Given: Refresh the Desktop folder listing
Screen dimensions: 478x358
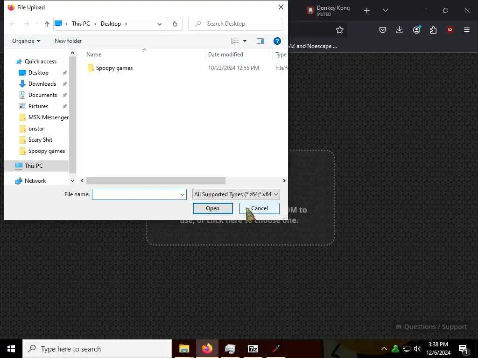Looking at the screenshot, I should pyautogui.click(x=175, y=24).
